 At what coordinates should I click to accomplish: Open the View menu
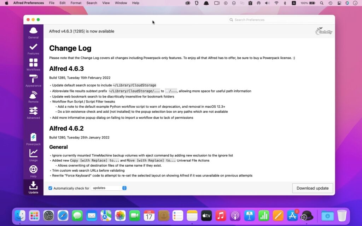106,3
